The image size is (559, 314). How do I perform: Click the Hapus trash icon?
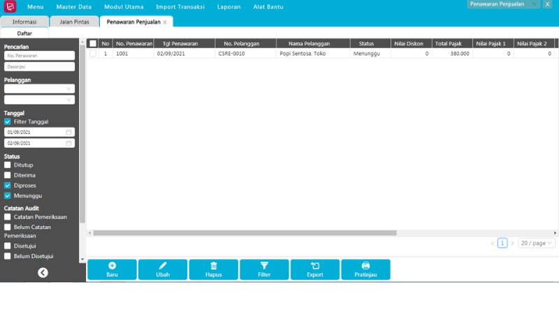pyautogui.click(x=214, y=266)
